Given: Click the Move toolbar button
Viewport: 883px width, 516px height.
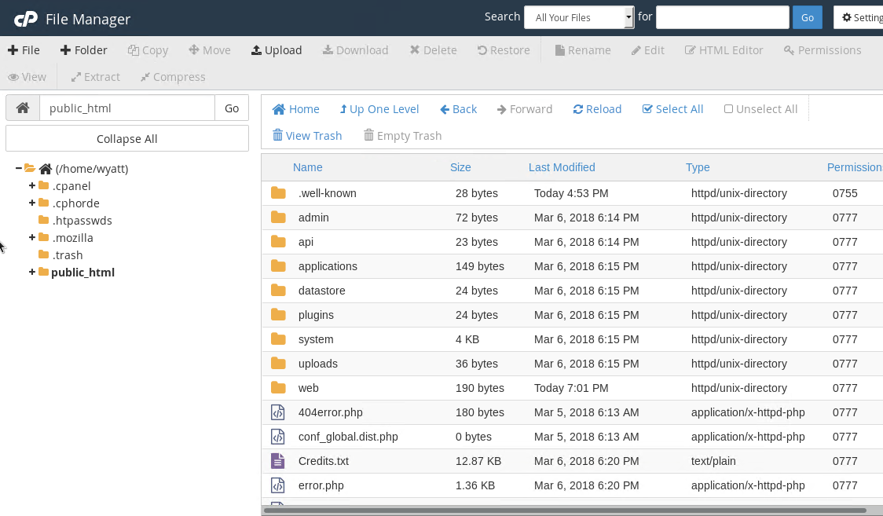Looking at the screenshot, I should (x=210, y=50).
